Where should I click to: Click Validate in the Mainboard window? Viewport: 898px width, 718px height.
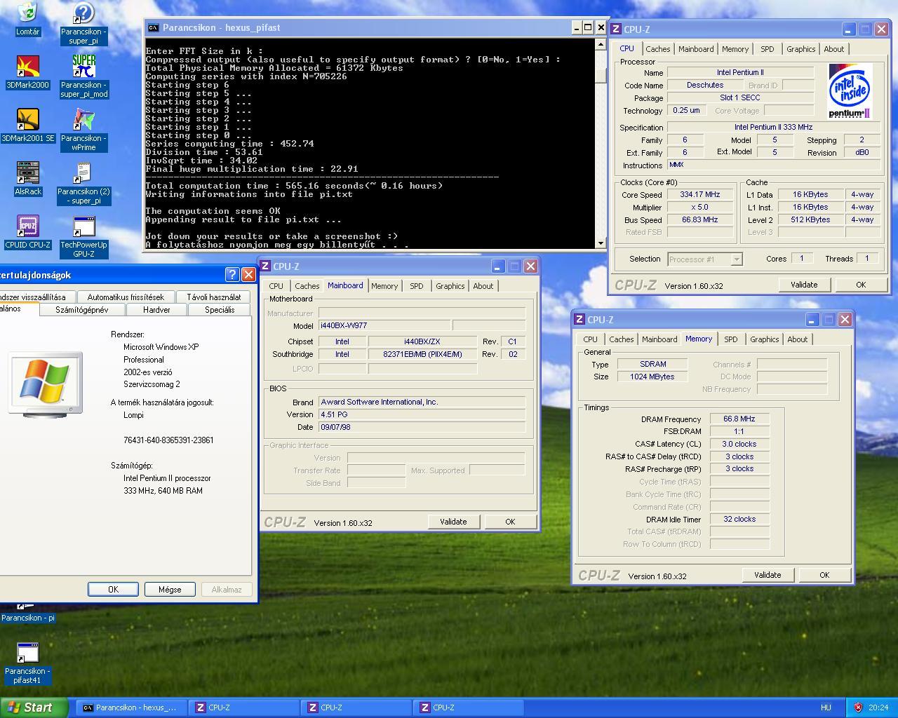click(x=453, y=522)
